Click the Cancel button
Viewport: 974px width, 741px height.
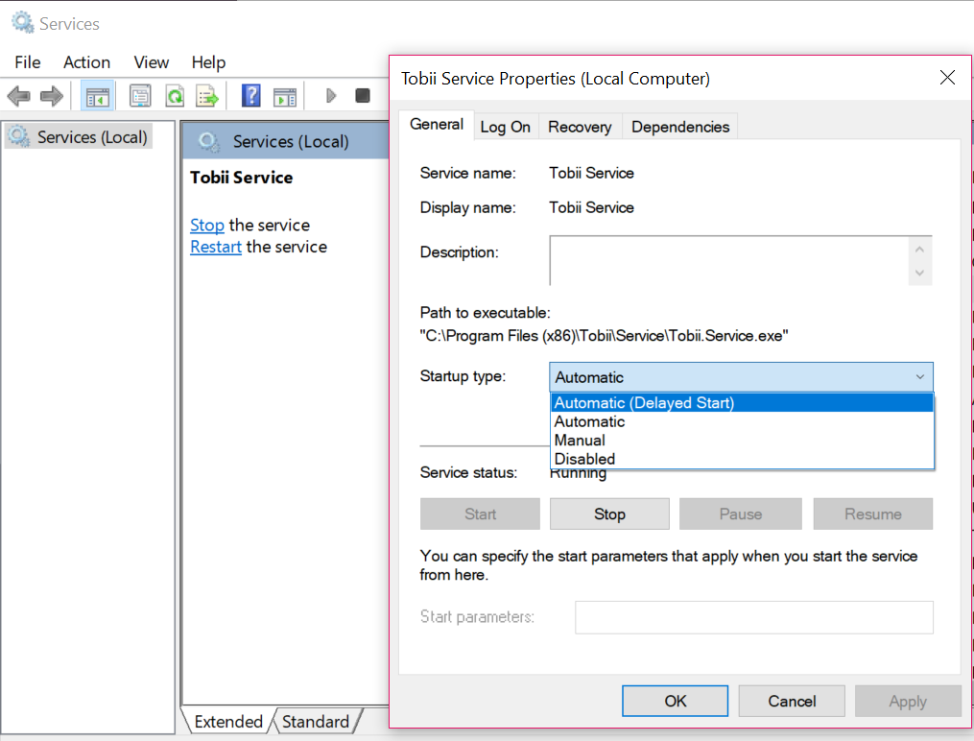point(792,701)
